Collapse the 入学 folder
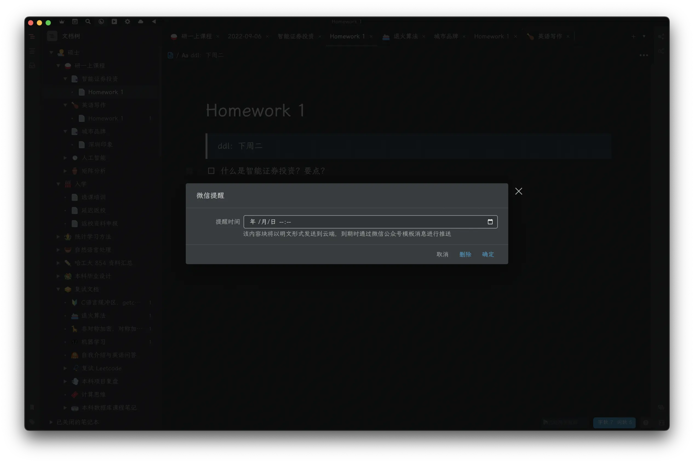The height and width of the screenshot is (463, 694). click(x=58, y=184)
